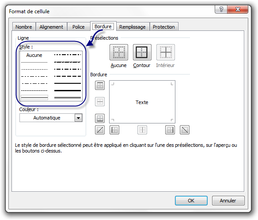Select the Aucune line style

[34, 55]
